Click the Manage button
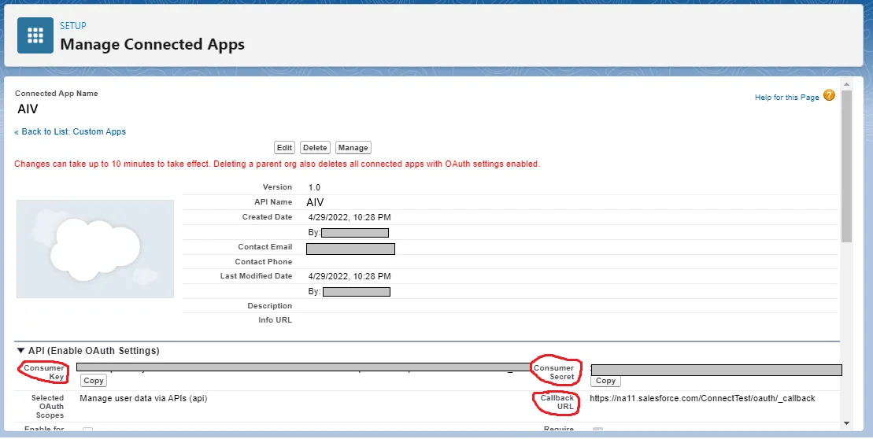 click(353, 147)
